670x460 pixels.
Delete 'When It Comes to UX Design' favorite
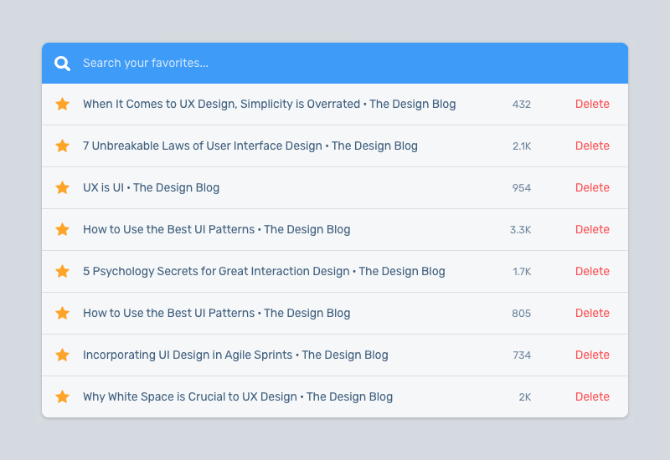coord(592,105)
